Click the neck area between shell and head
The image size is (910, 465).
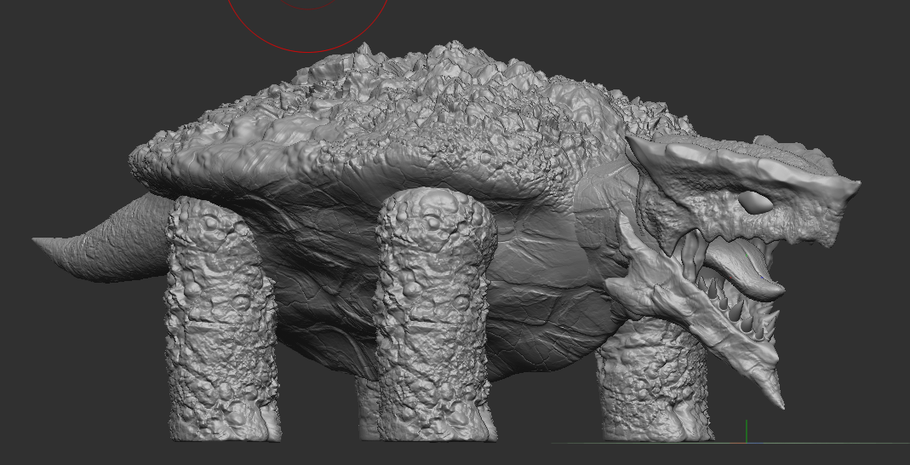(604, 198)
